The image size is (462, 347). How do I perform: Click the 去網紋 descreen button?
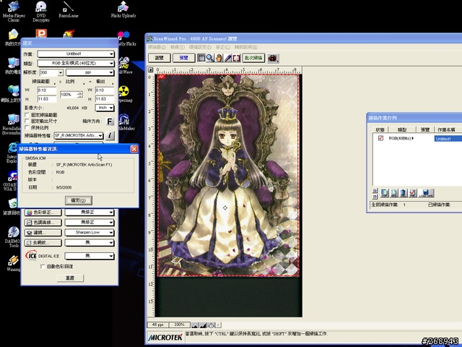tap(43, 243)
